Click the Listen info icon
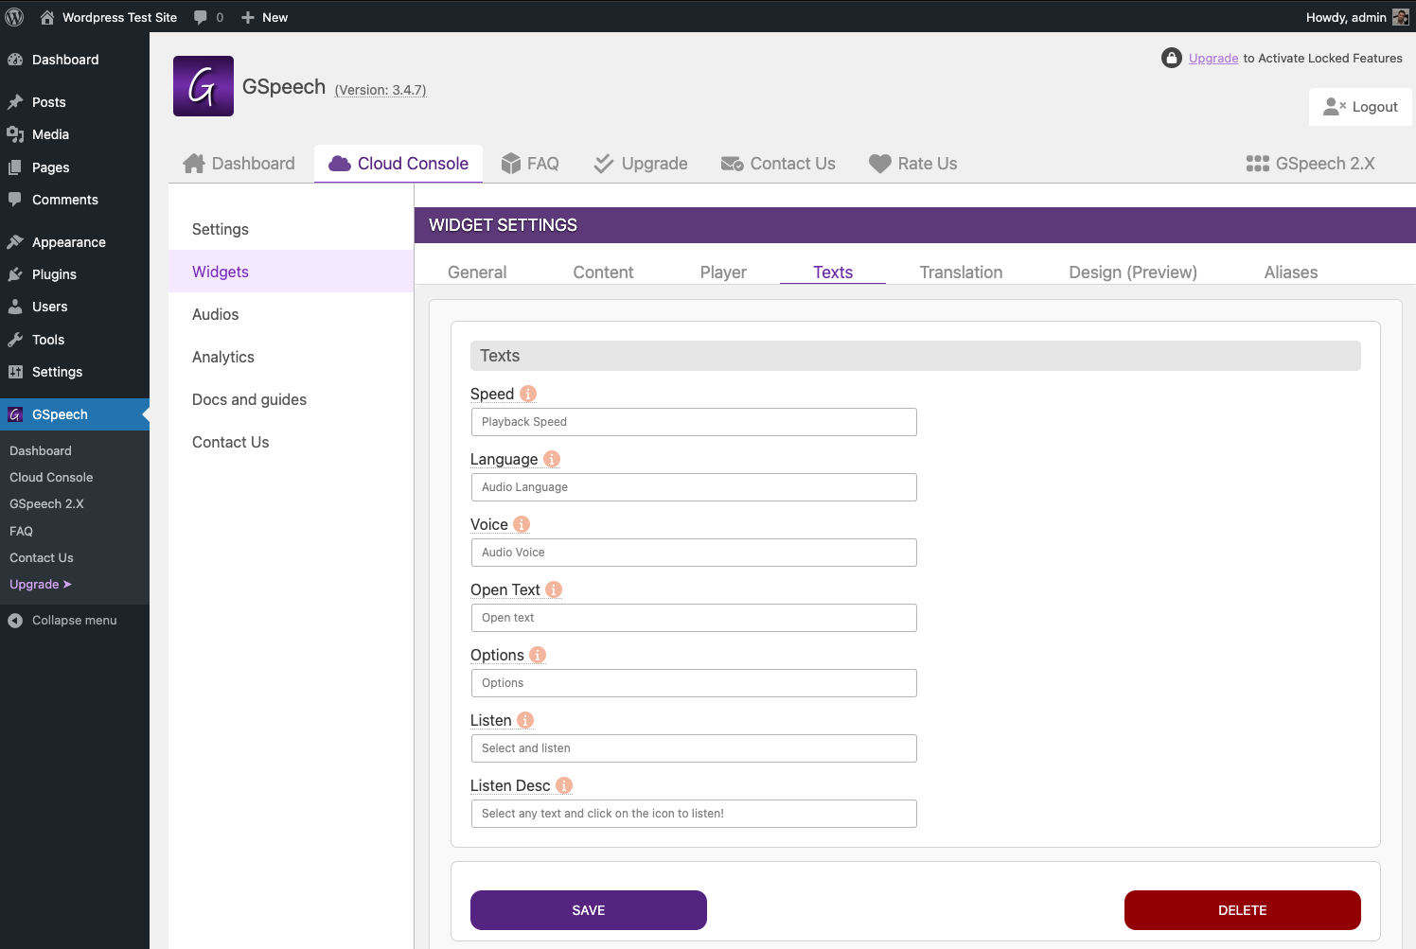Viewport: 1416px width, 949px height. 525,720
